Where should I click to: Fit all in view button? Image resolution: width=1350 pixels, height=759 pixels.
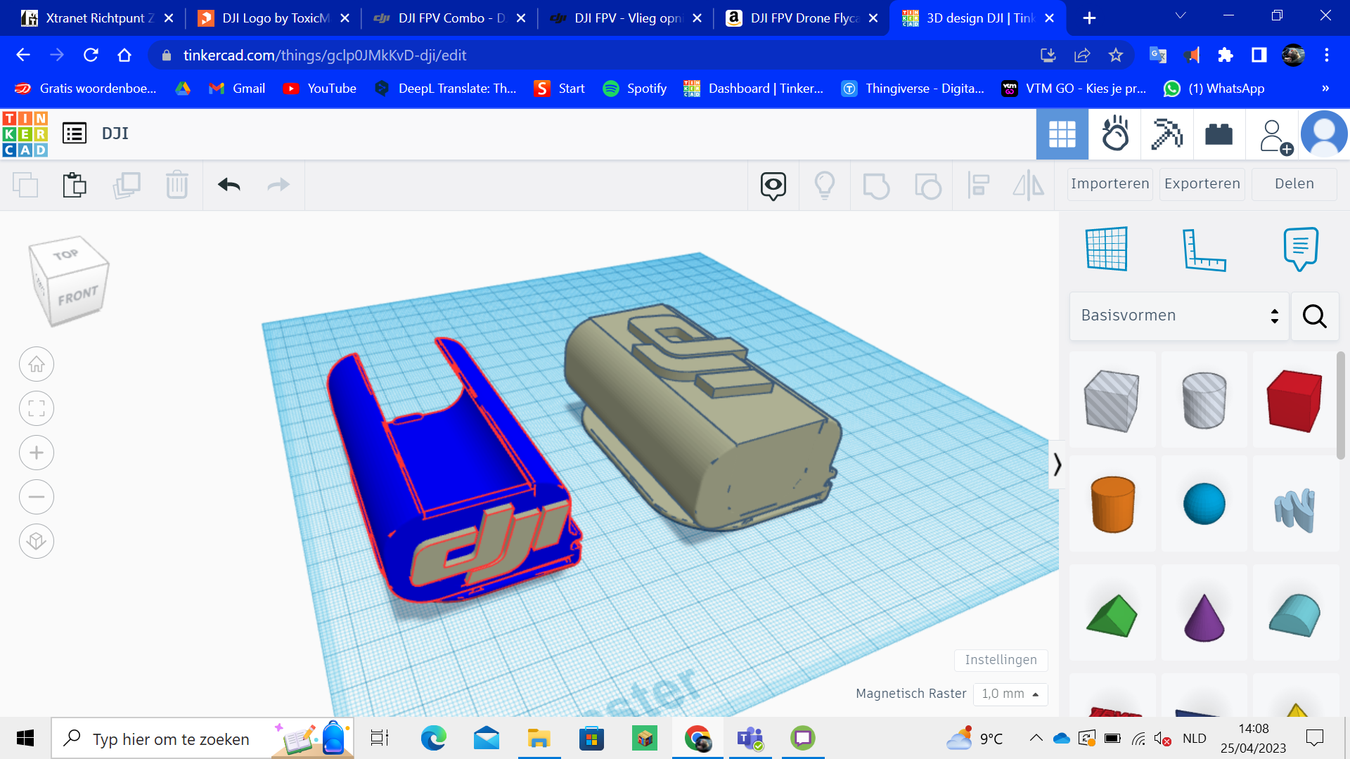(37, 409)
